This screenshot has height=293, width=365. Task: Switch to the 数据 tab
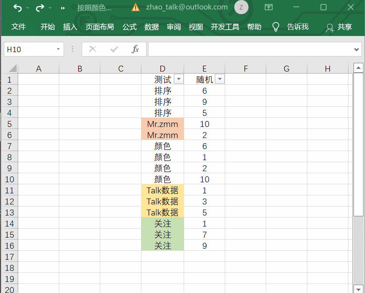(x=151, y=27)
